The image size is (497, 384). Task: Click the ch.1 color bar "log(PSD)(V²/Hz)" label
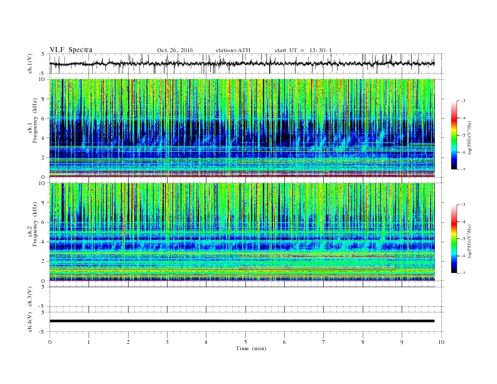[470, 138]
